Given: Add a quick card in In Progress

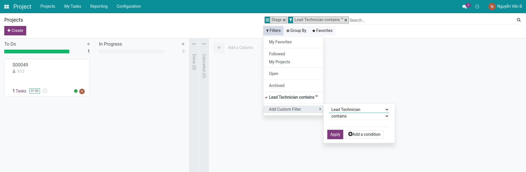Looking at the screenshot, I should (183, 44).
